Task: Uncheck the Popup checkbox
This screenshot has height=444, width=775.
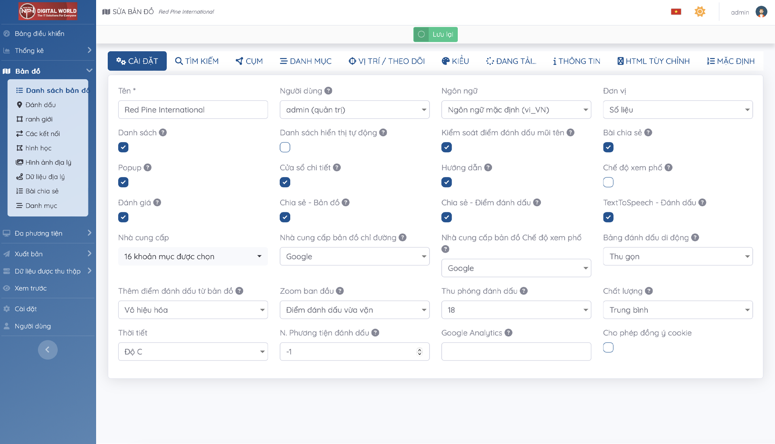Action: [124, 182]
